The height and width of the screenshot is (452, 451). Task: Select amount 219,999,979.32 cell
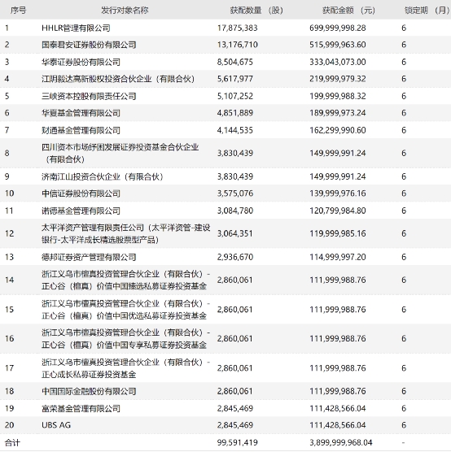[x=338, y=79]
